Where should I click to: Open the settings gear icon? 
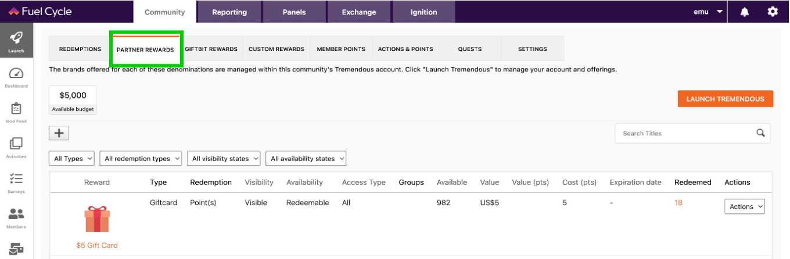tap(772, 12)
